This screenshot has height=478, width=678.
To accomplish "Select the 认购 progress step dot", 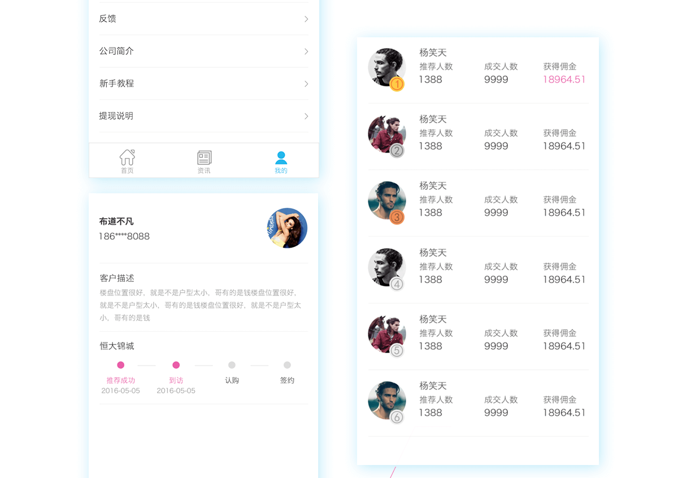I will [x=232, y=365].
